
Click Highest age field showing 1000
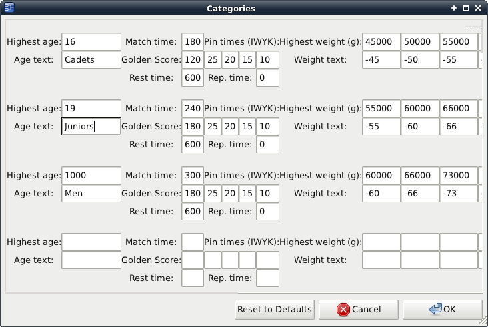pyautogui.click(x=91, y=176)
